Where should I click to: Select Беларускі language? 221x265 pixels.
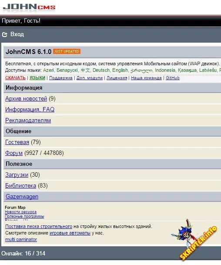pyautogui.click(x=67, y=70)
